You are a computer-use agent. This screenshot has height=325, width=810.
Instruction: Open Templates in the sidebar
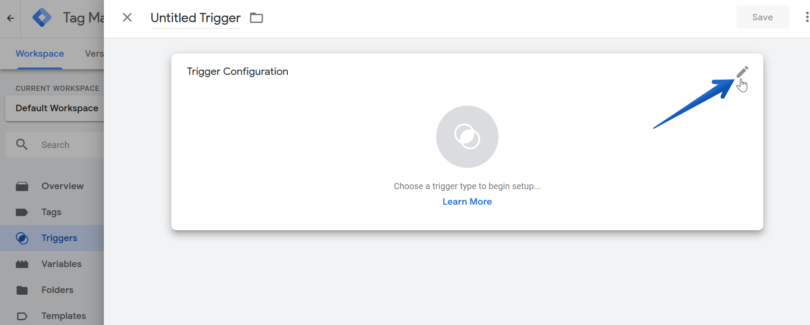point(52,316)
